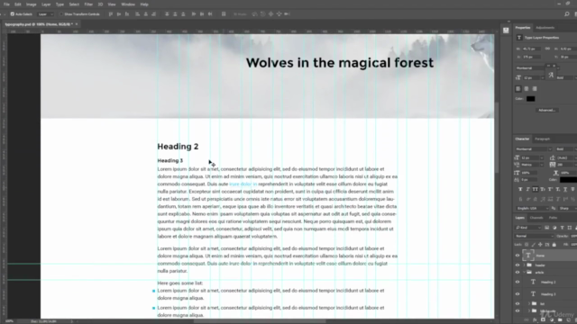Viewport: 577px width, 324px height.
Task: Open Sharp anti-aliasing dropdown
Action: 567,208
